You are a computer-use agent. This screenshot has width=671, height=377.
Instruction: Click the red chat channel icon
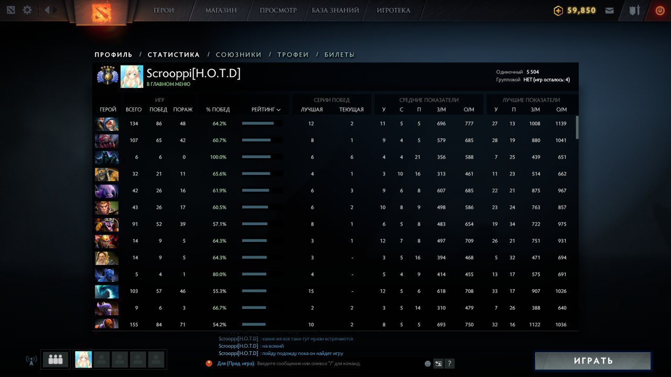(x=209, y=363)
